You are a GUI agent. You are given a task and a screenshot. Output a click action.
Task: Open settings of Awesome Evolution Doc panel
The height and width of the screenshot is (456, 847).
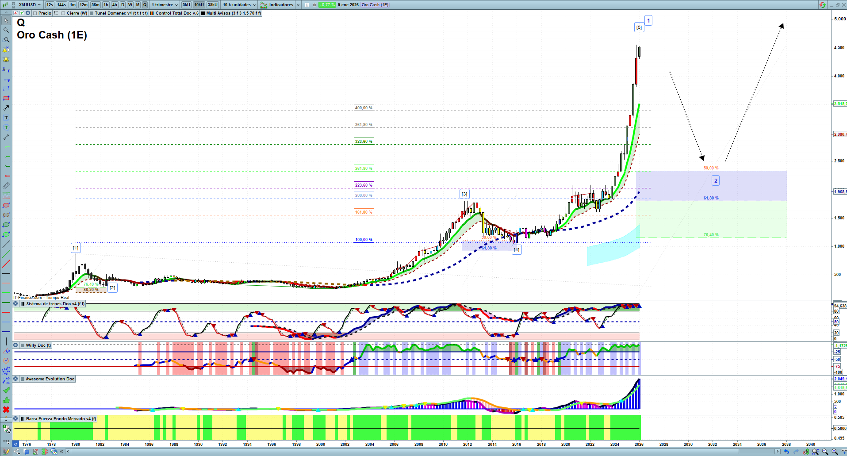coord(23,379)
